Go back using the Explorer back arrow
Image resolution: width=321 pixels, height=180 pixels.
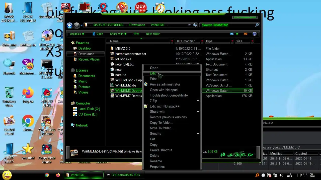pos(69,25)
